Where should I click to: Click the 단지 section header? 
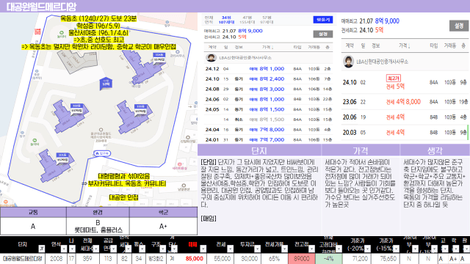[259, 150]
